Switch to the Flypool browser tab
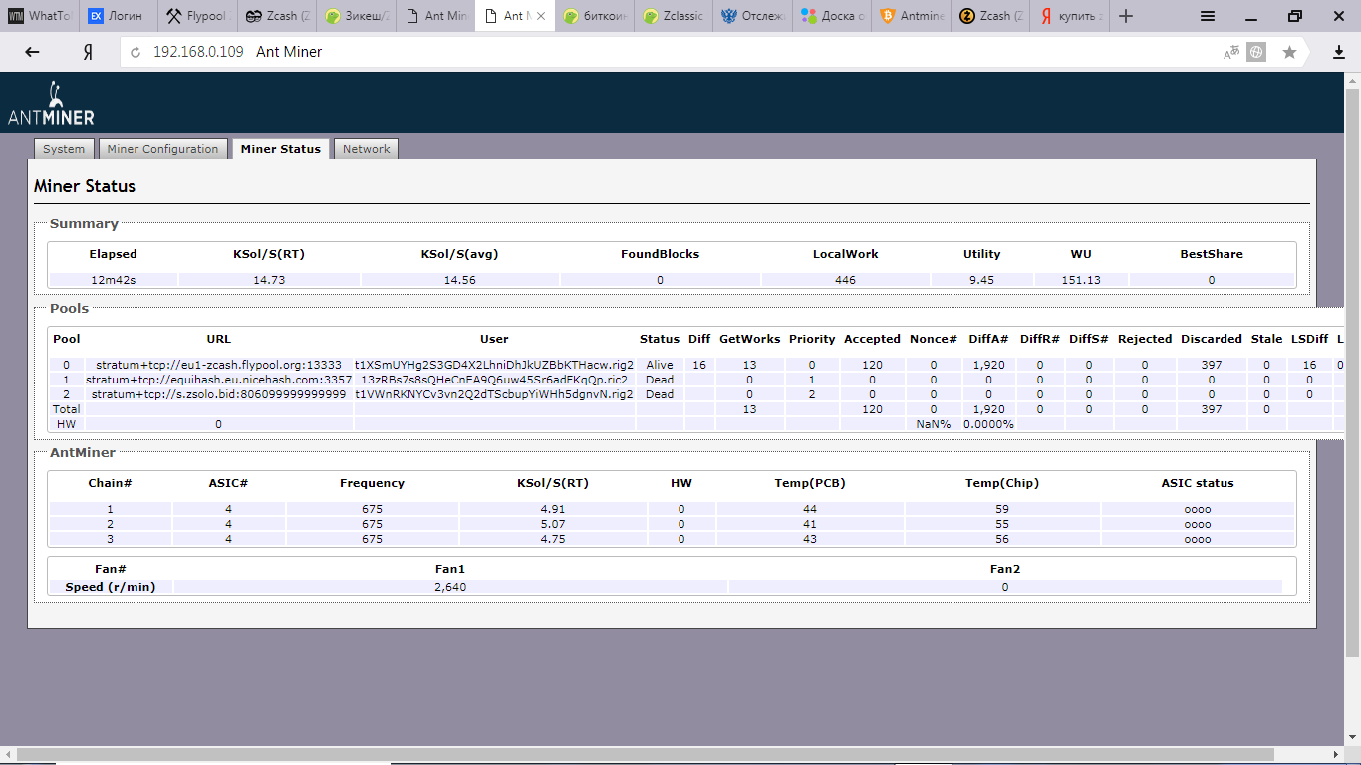This screenshot has height=765, width=1361. [196, 16]
